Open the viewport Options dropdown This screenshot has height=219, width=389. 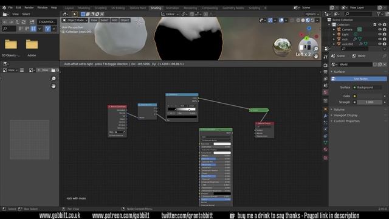point(312,14)
